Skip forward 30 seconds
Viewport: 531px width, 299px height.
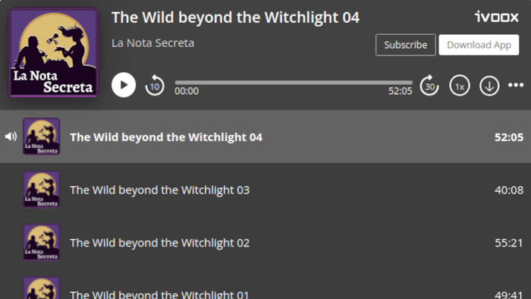click(429, 85)
